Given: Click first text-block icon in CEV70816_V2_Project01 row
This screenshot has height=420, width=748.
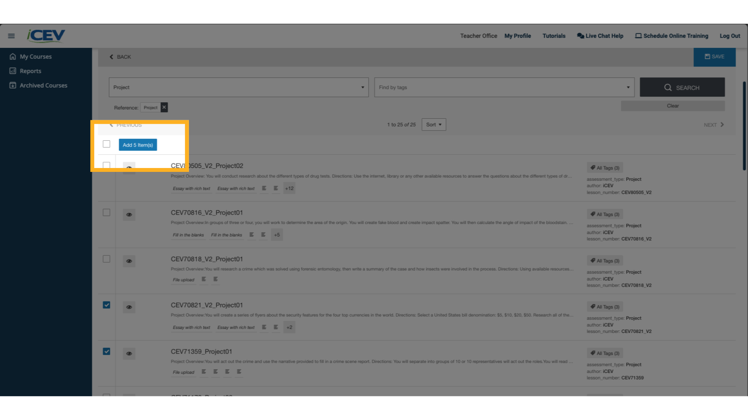Looking at the screenshot, I should pos(252,234).
